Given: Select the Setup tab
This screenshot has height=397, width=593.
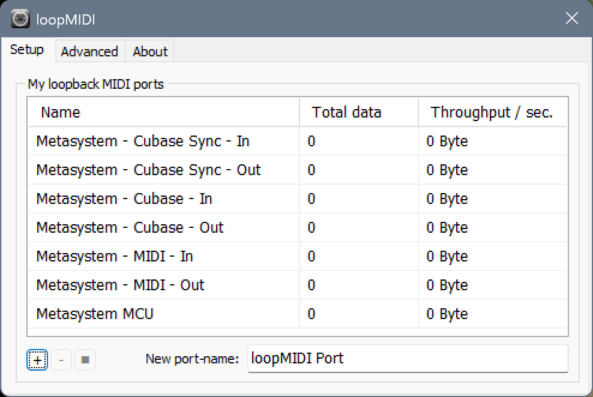Looking at the screenshot, I should 27,50.
